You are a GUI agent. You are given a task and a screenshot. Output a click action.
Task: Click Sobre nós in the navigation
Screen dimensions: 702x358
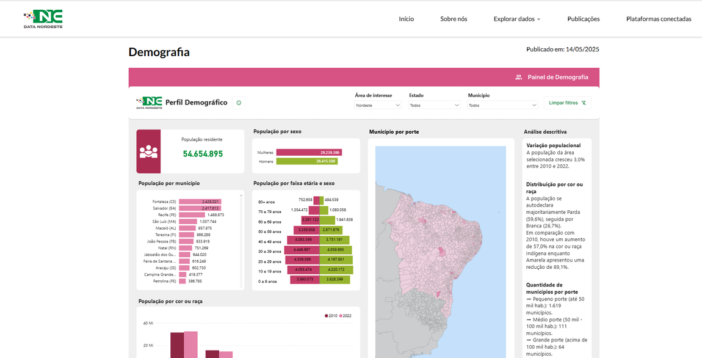pyautogui.click(x=452, y=19)
